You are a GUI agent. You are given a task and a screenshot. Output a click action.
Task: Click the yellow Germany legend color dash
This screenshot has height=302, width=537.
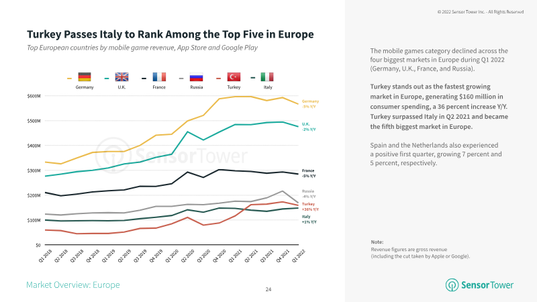point(69,78)
